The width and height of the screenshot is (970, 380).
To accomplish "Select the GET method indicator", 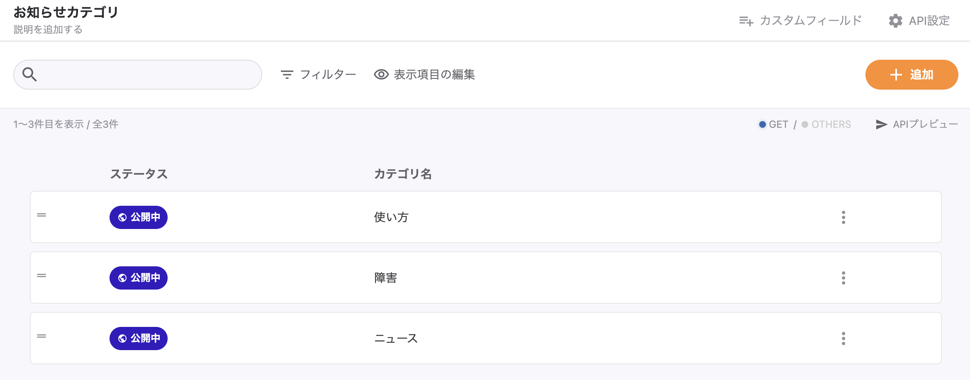I will (x=774, y=124).
